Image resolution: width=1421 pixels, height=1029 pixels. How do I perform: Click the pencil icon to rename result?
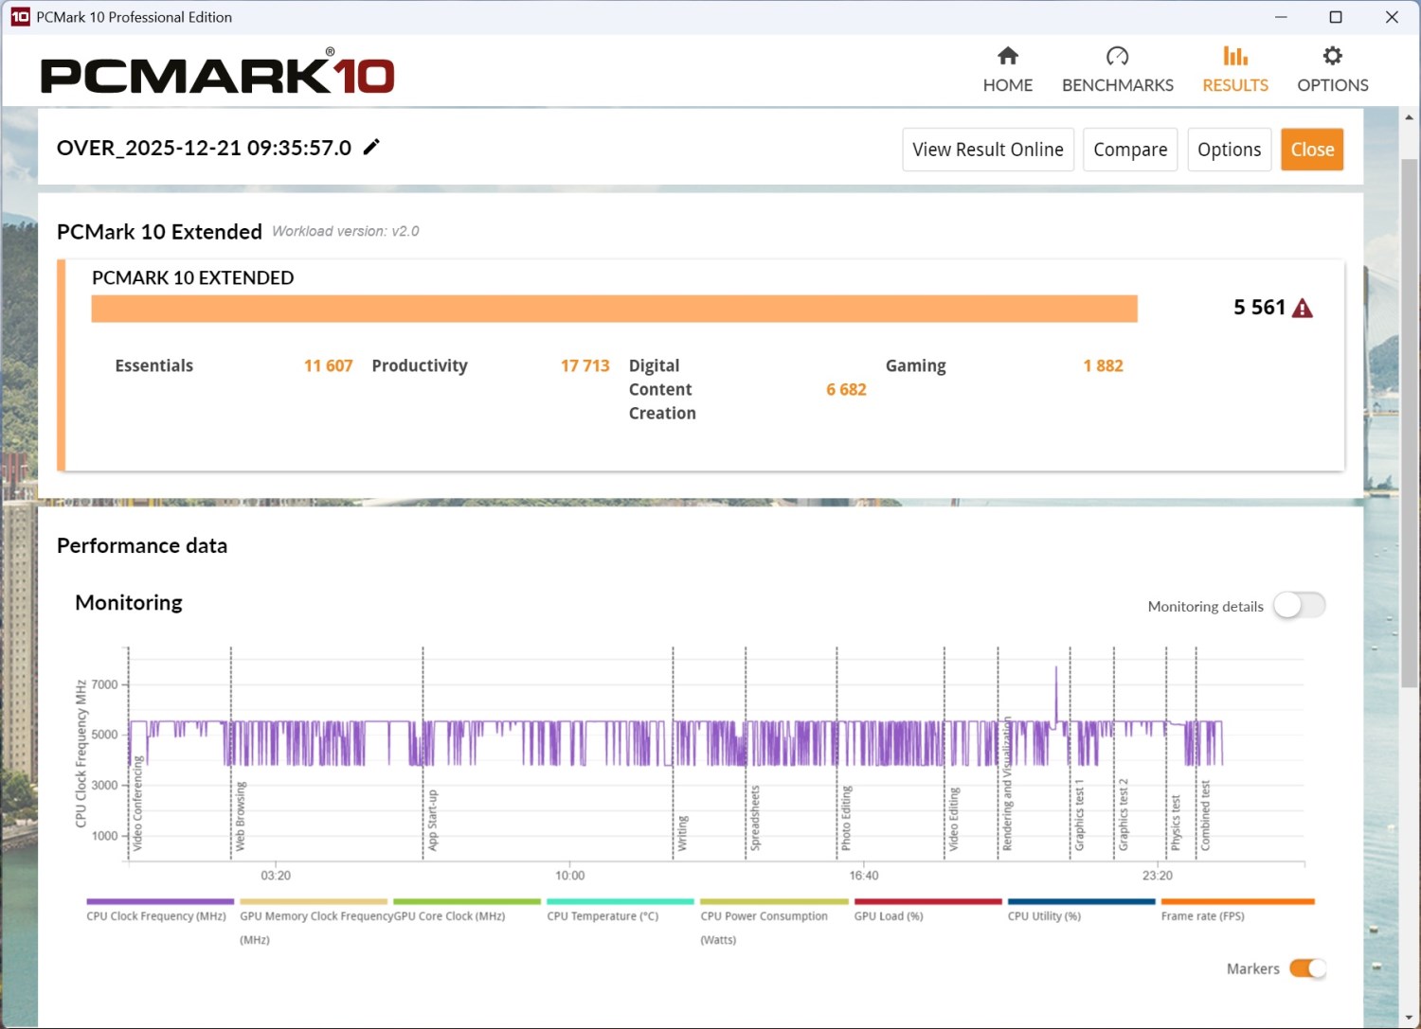click(x=372, y=147)
